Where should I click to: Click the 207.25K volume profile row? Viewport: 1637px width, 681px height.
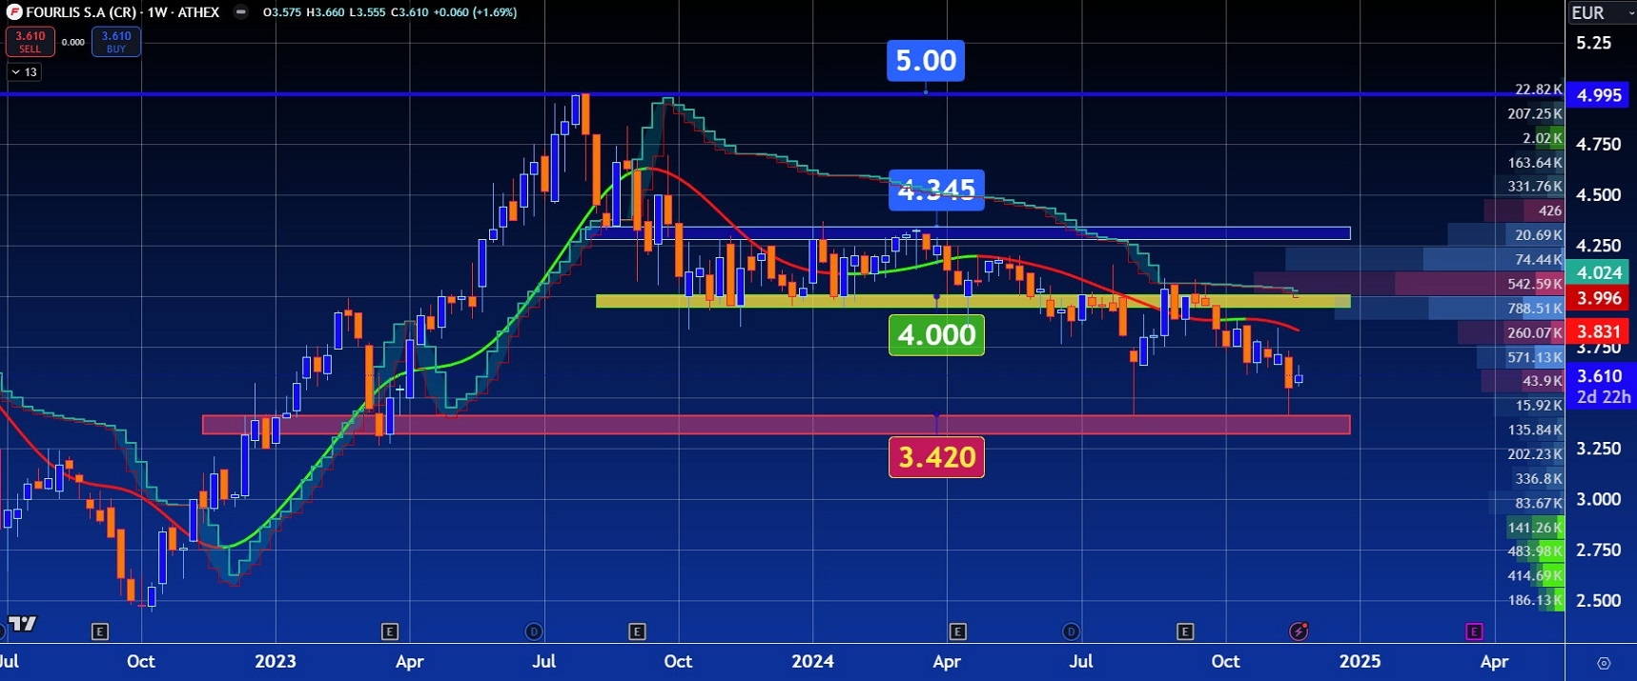1535,113
